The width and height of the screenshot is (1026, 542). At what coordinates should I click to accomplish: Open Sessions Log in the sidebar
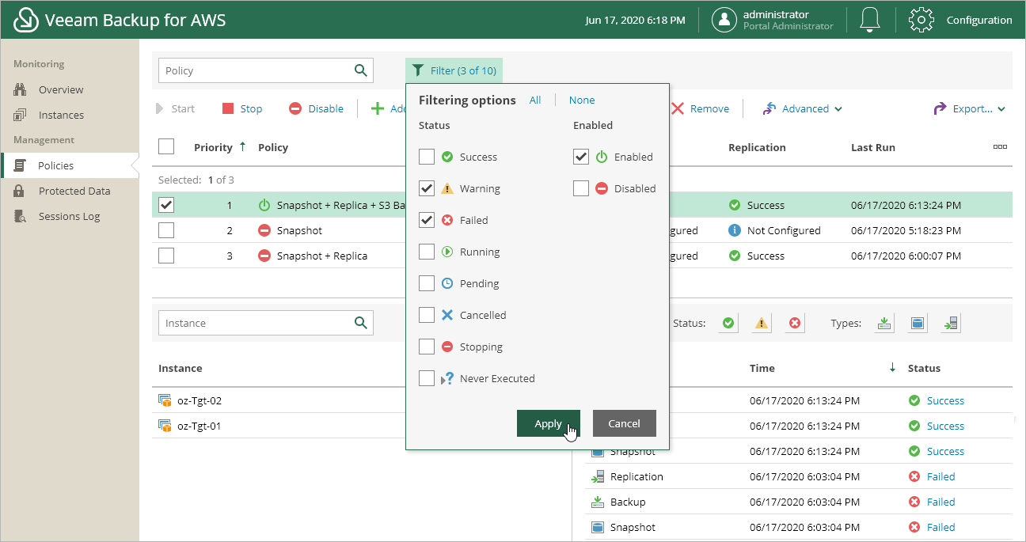point(70,216)
